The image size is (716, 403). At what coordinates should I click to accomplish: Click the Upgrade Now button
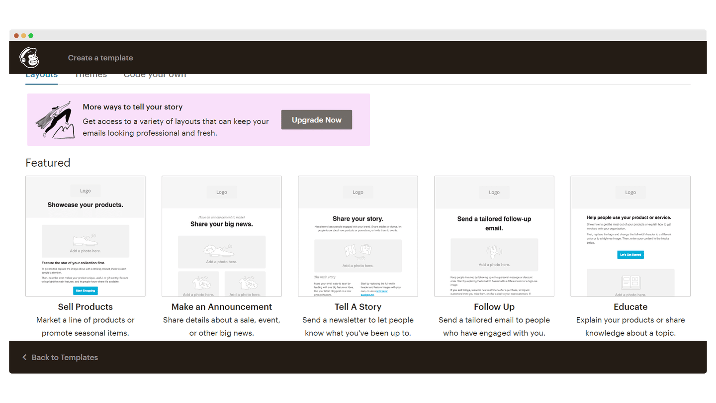[317, 120]
